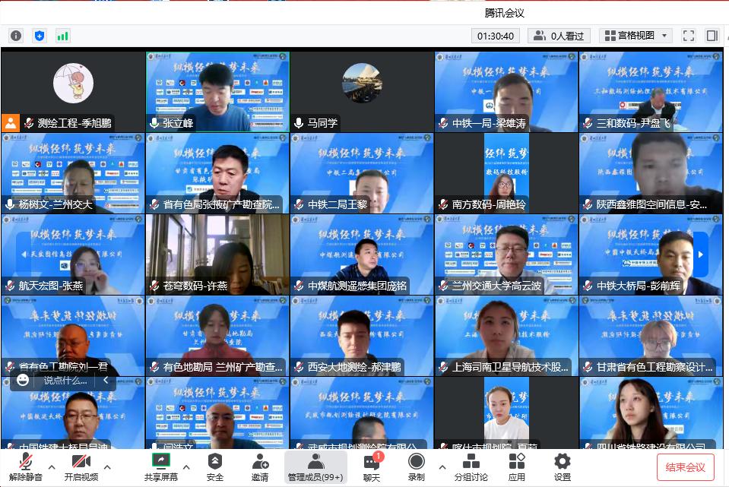
Task: Toggle the side panel layout icon
Action: tap(712, 36)
